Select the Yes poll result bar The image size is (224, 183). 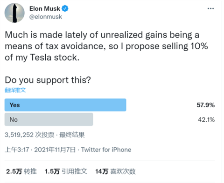point(65,105)
